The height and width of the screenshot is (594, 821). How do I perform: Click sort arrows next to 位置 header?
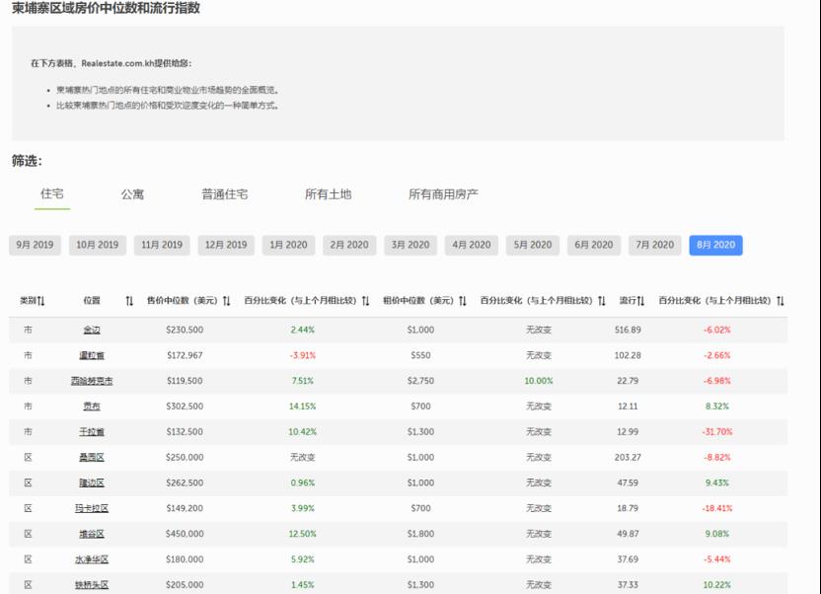point(129,300)
